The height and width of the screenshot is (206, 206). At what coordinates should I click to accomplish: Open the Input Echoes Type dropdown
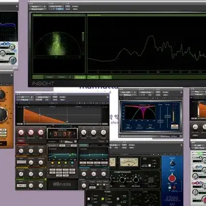pos(21,162)
